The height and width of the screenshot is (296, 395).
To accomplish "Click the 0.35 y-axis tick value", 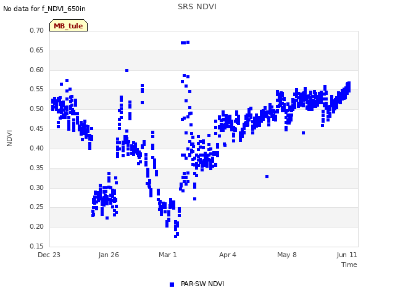I will (37, 168).
